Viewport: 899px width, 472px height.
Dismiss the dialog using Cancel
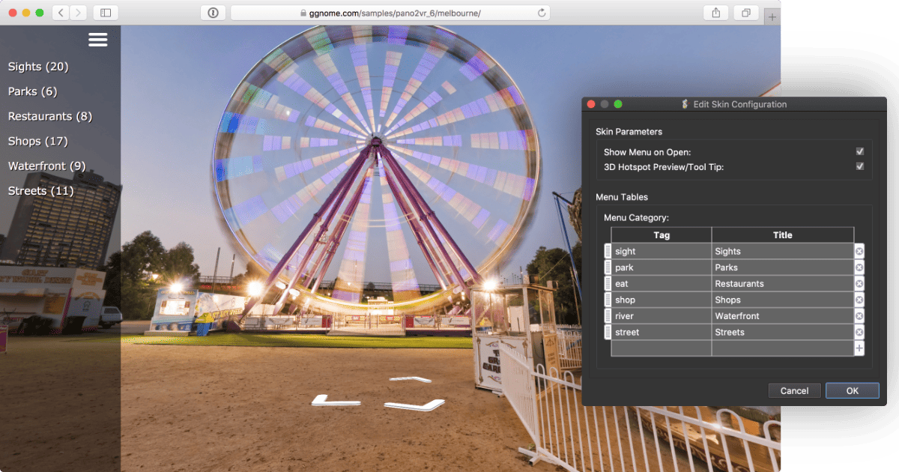click(794, 390)
